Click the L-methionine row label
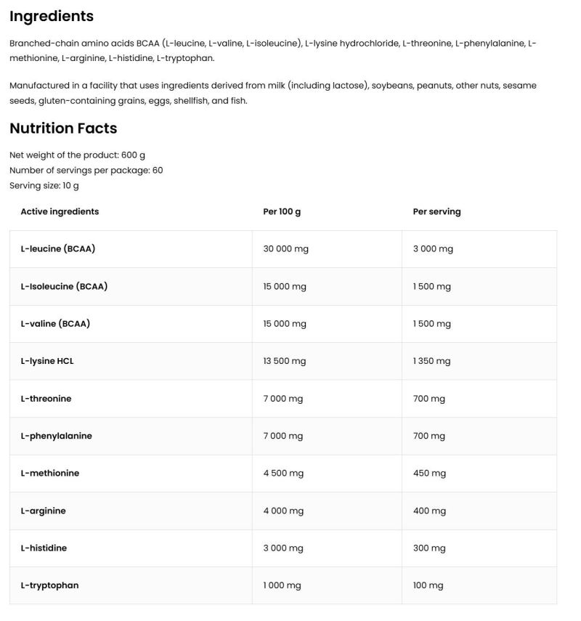Image resolution: width=581 pixels, height=621 pixels. click(49, 474)
